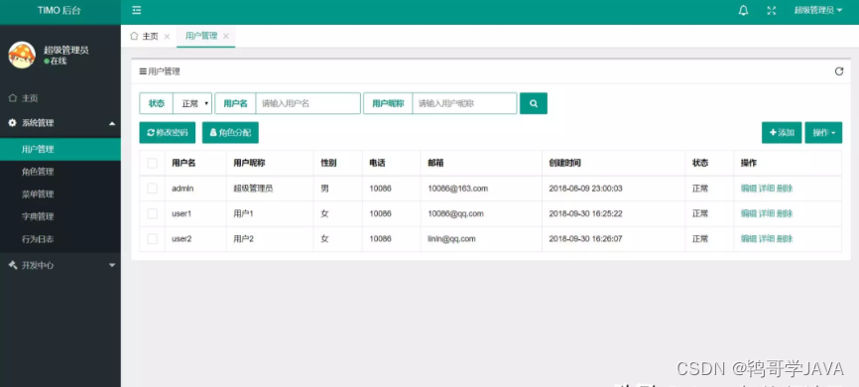Click the TIMO 后台 logo title
This screenshot has height=387, width=859.
tap(60, 10)
